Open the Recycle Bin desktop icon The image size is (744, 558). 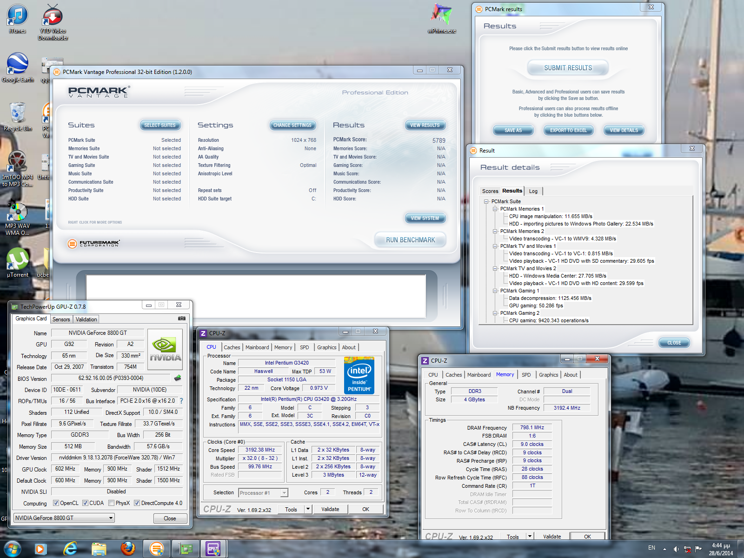(18, 116)
